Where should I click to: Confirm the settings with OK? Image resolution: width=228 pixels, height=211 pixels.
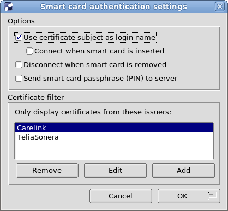[189, 196]
